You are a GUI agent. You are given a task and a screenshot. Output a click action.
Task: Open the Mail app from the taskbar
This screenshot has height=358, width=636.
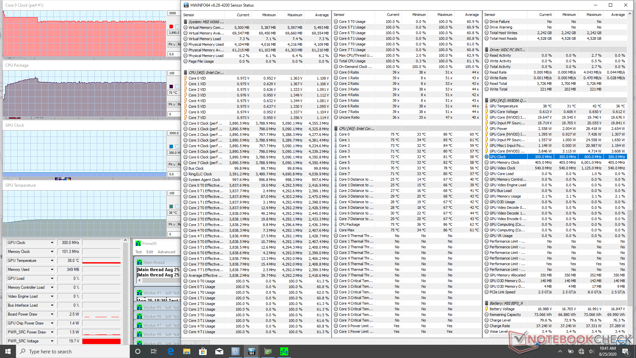(x=219, y=351)
